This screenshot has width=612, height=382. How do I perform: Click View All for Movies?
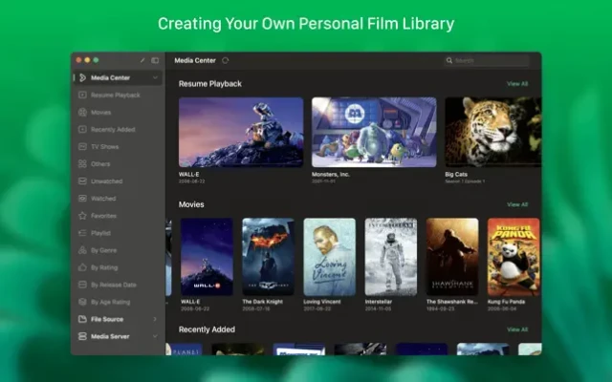(516, 204)
